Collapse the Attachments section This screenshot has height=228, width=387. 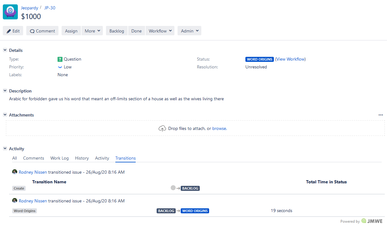(5, 115)
